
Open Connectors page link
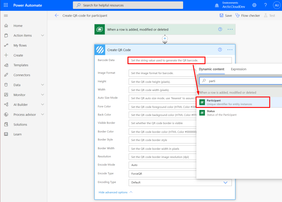tap(22, 75)
